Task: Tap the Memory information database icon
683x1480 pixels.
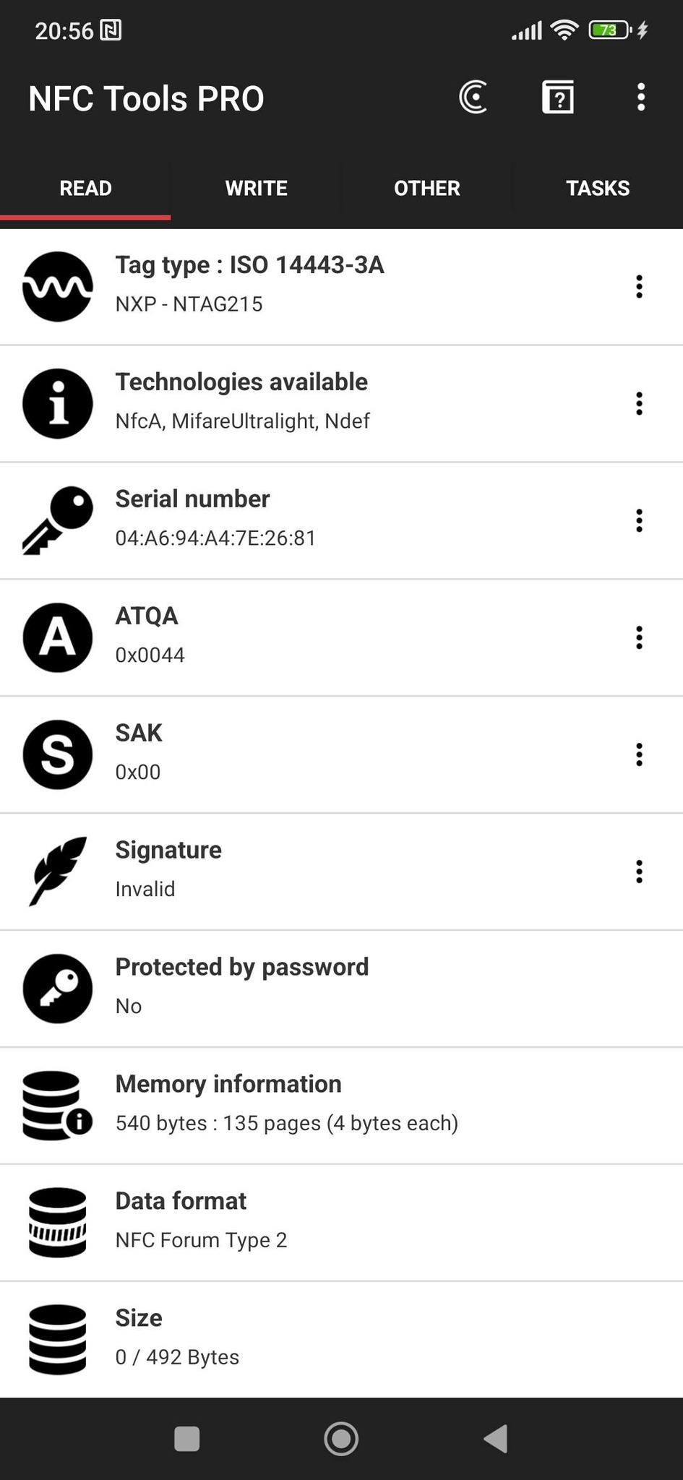Action: point(58,1106)
